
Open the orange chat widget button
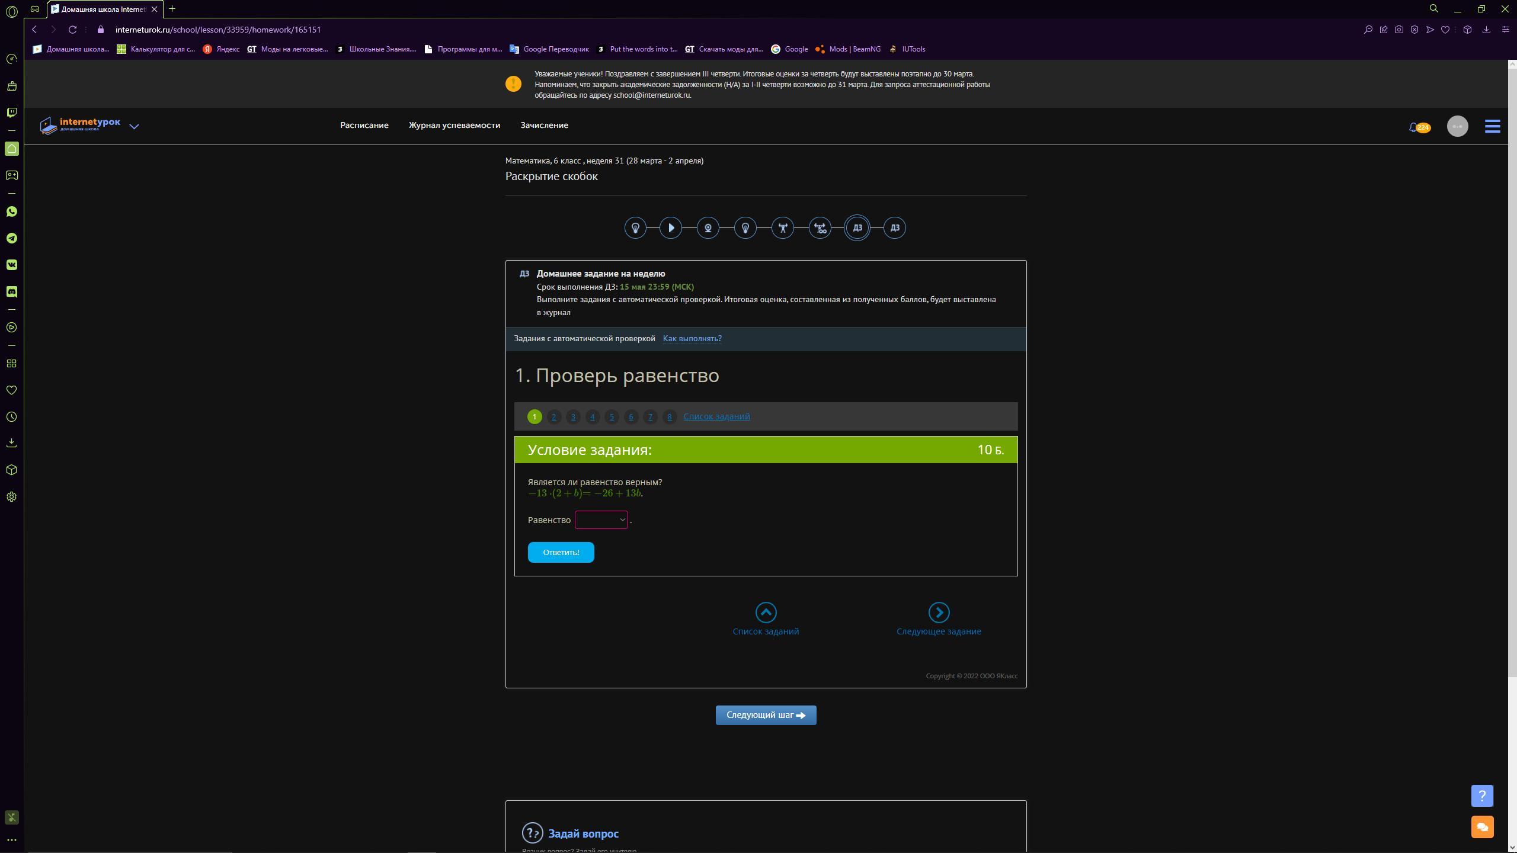tap(1481, 827)
